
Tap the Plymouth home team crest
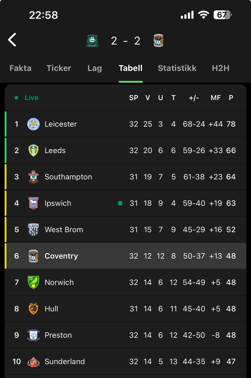tap(92, 41)
